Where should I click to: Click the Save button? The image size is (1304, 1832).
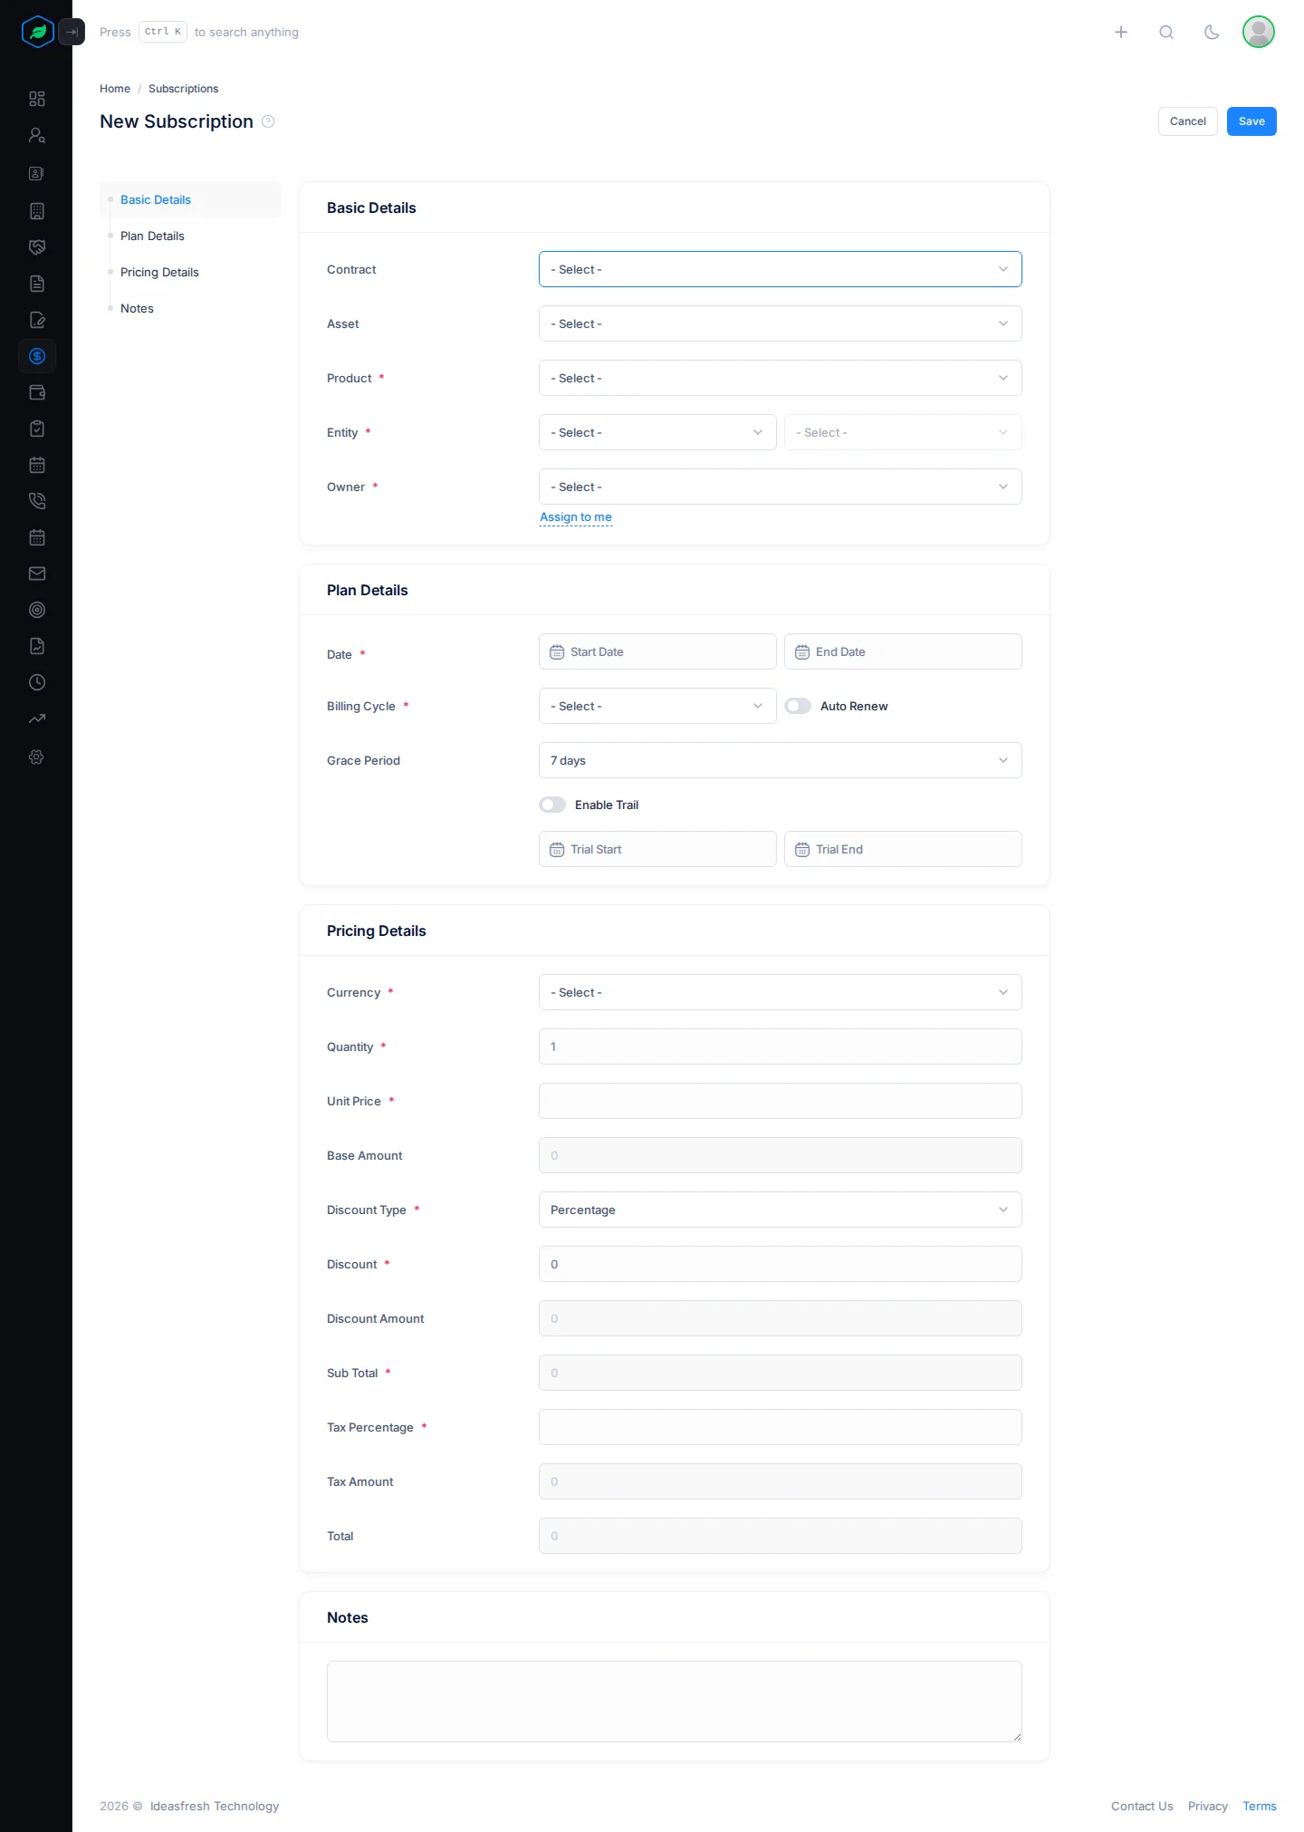(1251, 121)
